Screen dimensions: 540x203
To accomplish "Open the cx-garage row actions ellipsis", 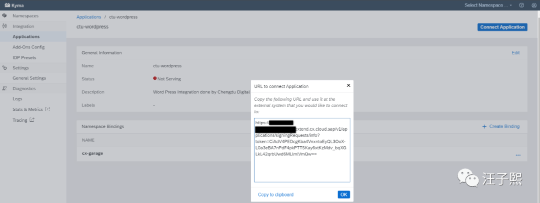I will pos(518,155).
